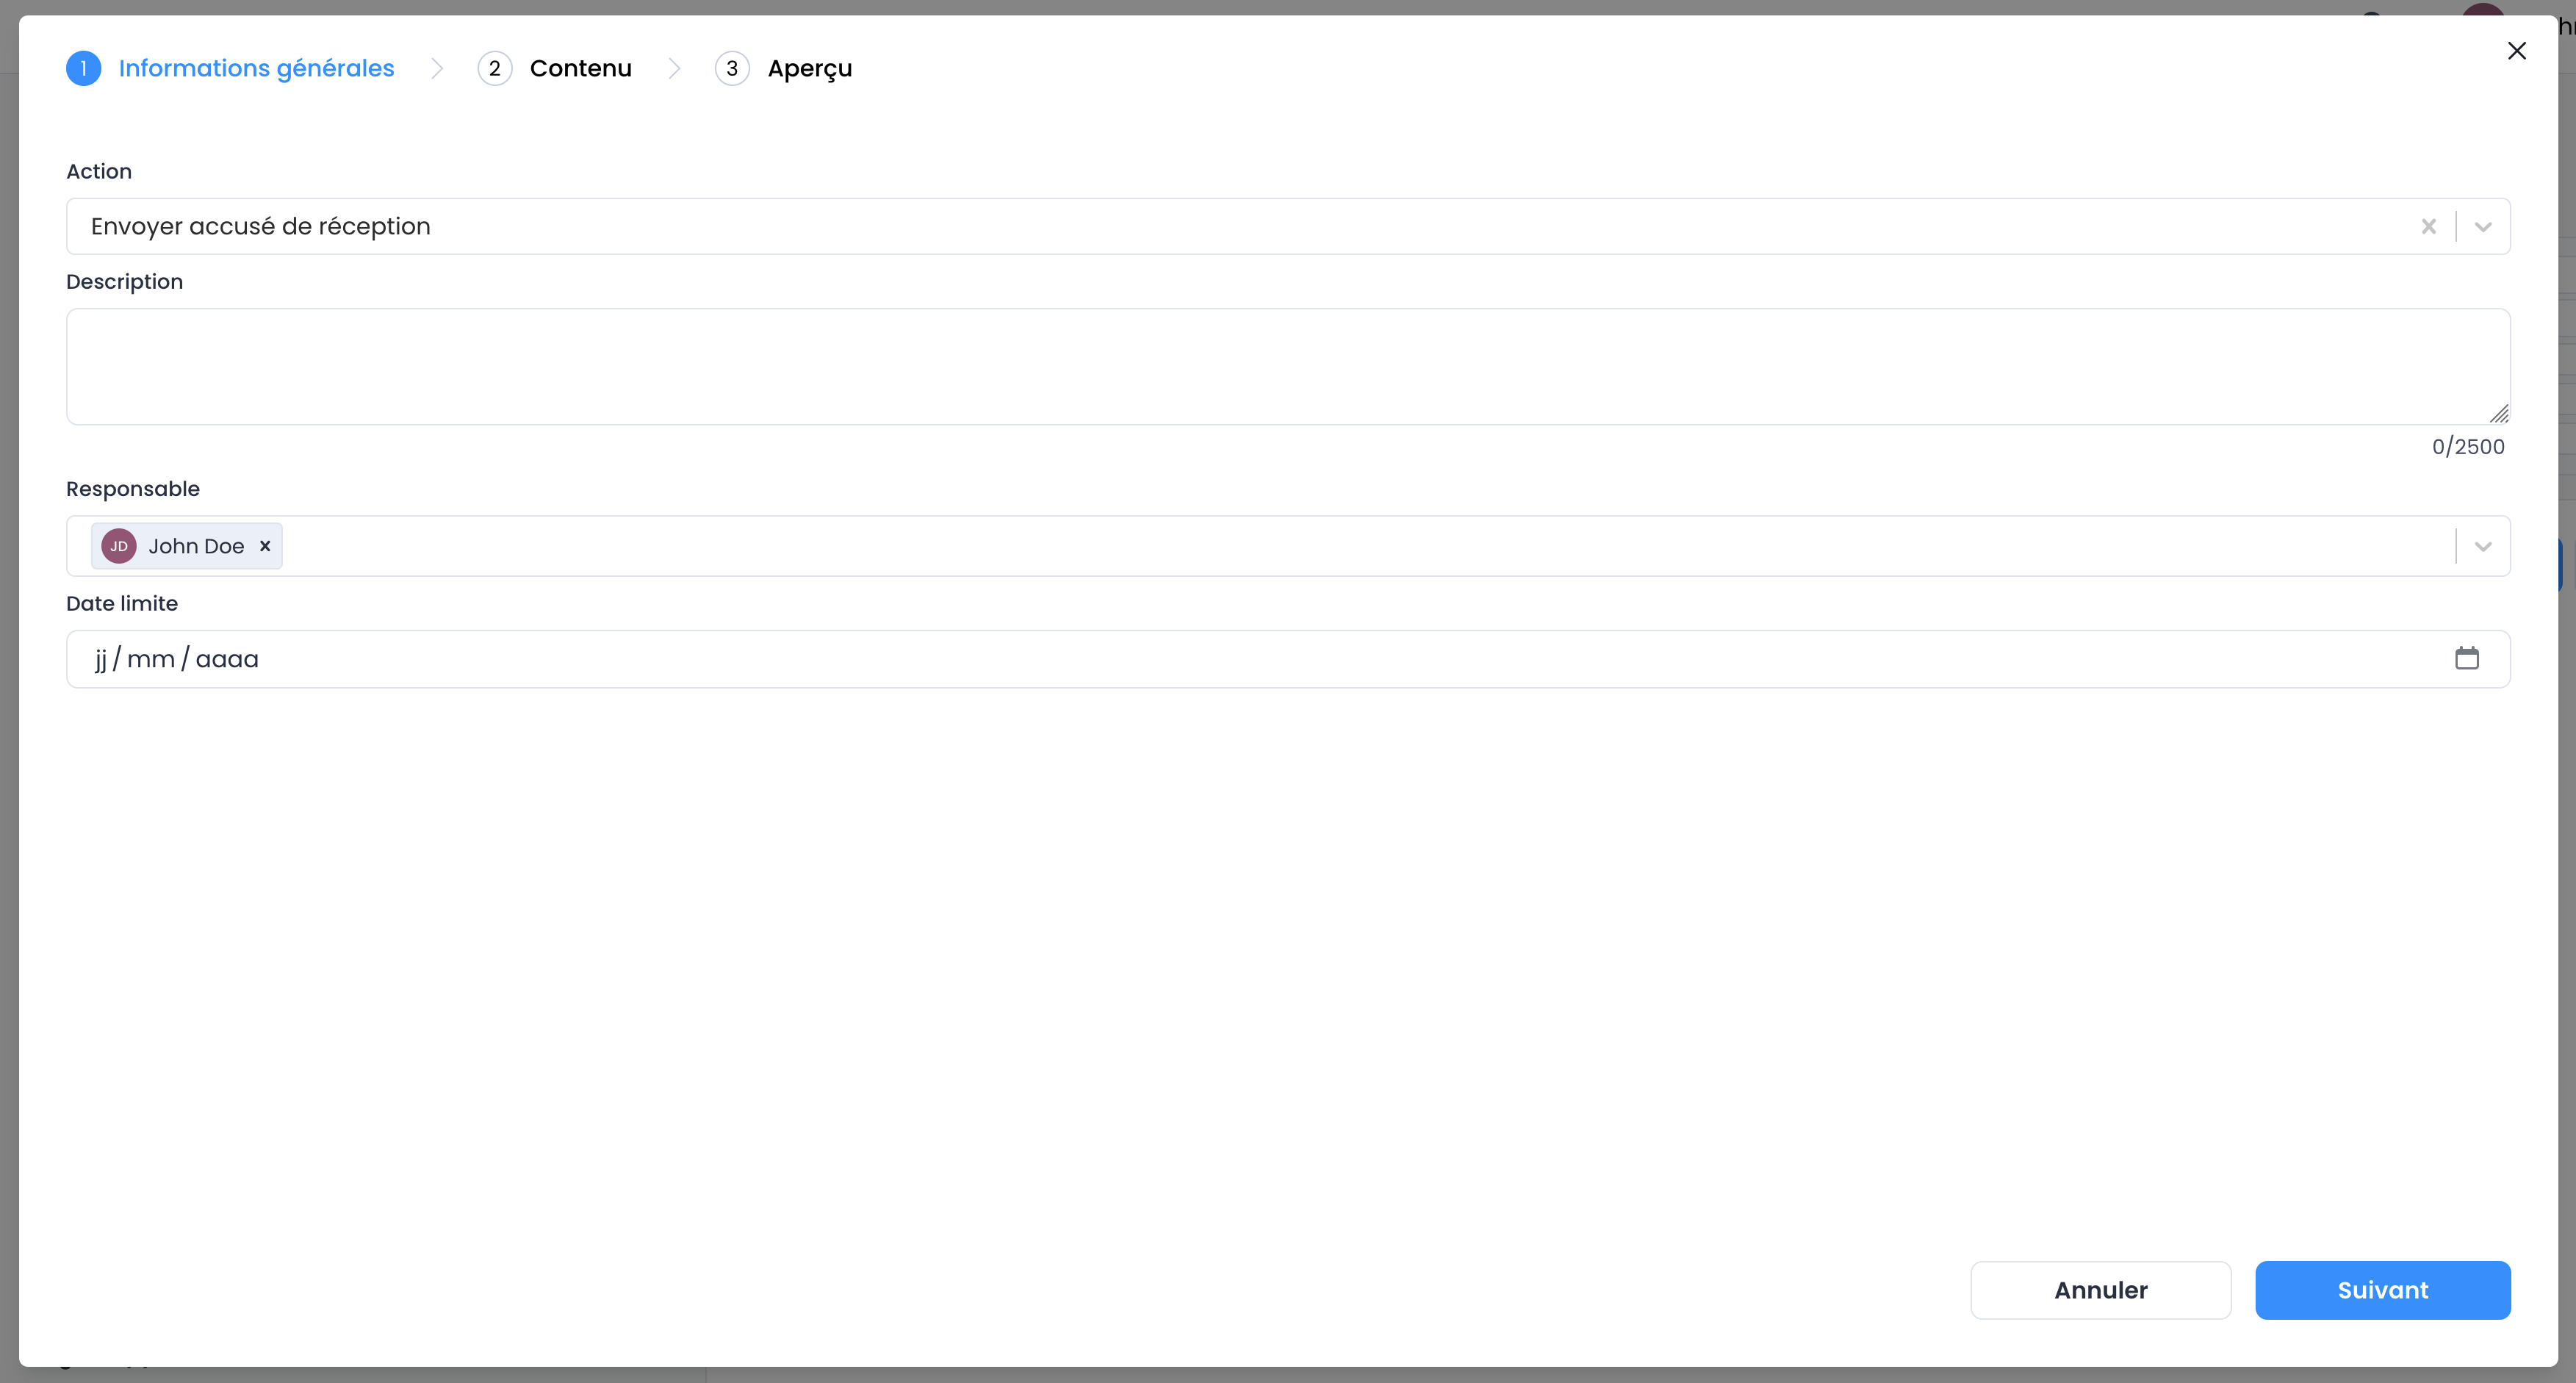The width and height of the screenshot is (2576, 1383).
Task: Close the dialog with X icon
Action: pos(2516,51)
